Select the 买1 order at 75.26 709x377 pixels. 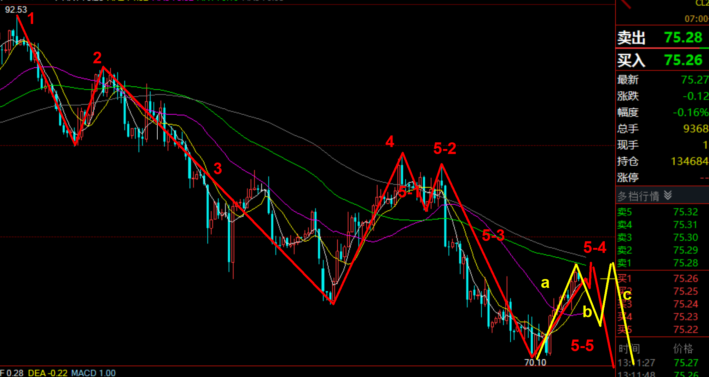coord(662,278)
